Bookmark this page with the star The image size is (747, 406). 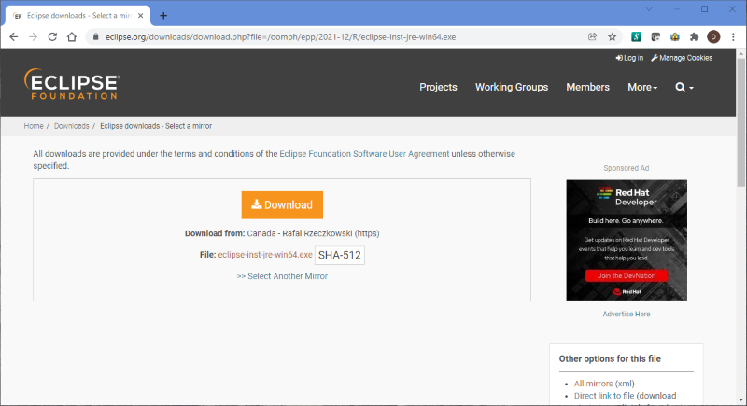(x=613, y=37)
